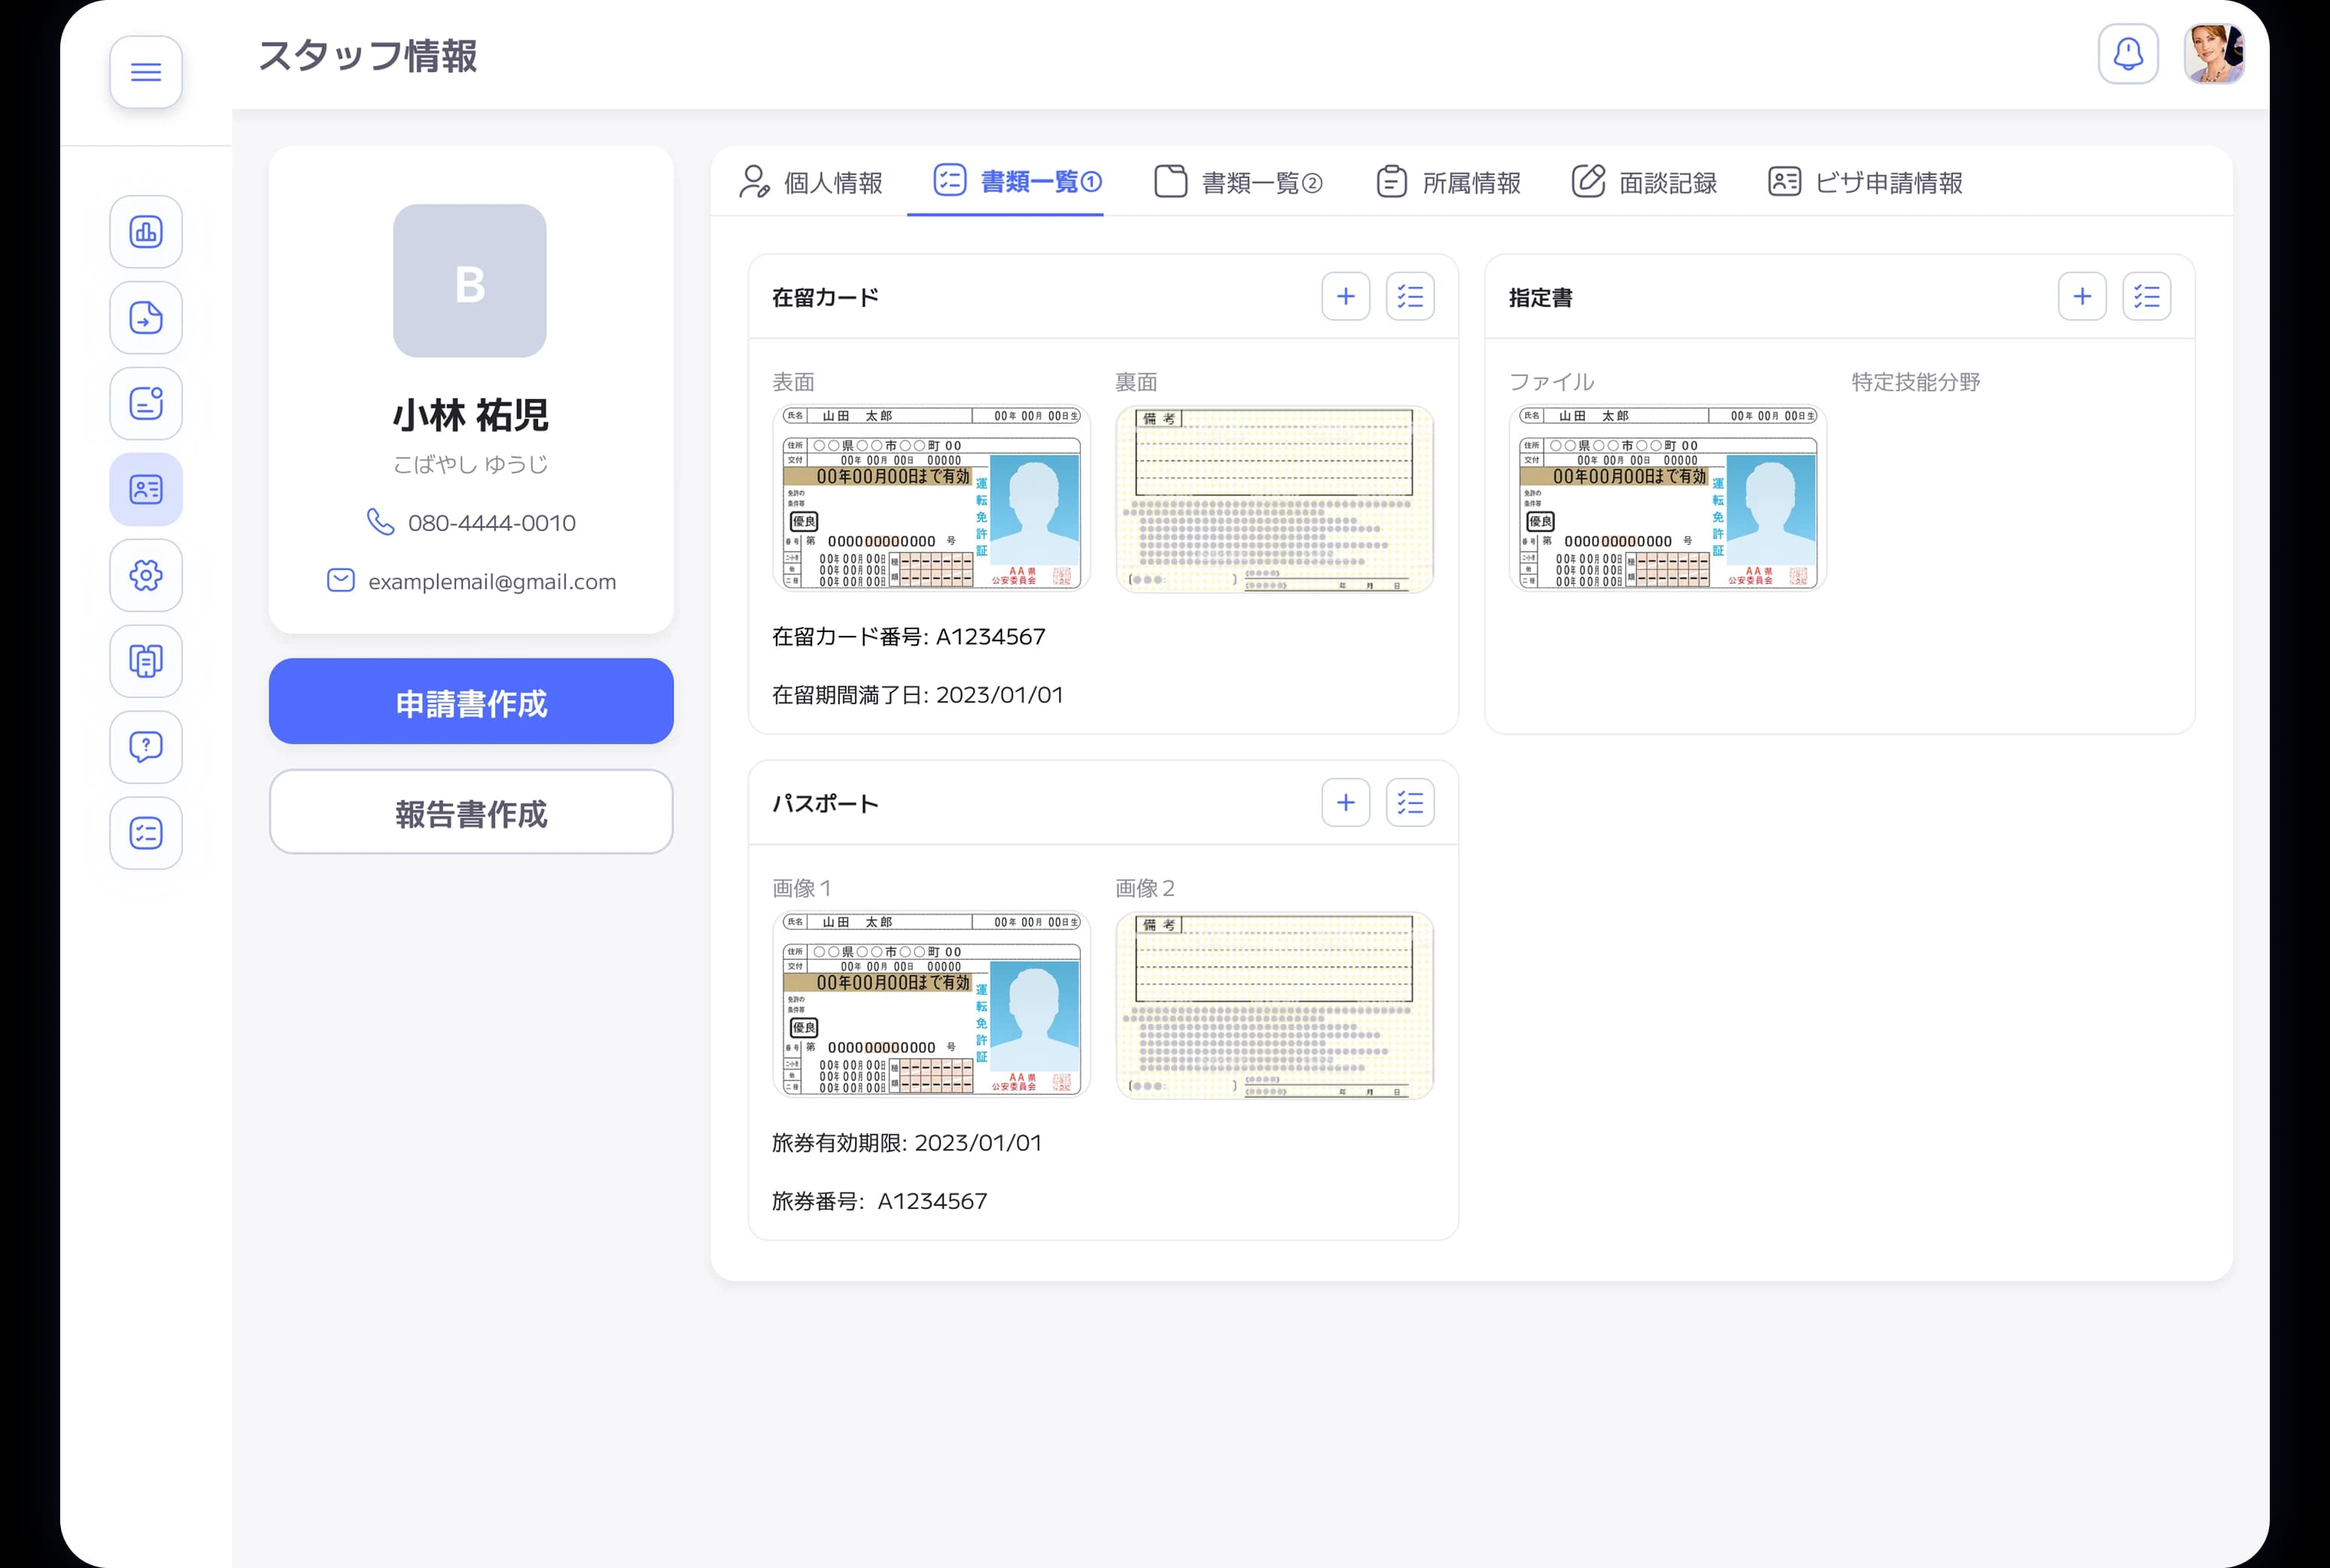Click the plus icon on 在留カード panel
The height and width of the screenshot is (1568, 2330).
[x=1346, y=296]
